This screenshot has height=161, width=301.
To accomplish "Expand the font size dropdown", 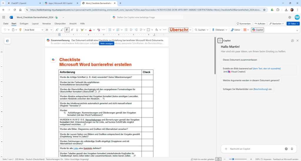I will point(51,30).
